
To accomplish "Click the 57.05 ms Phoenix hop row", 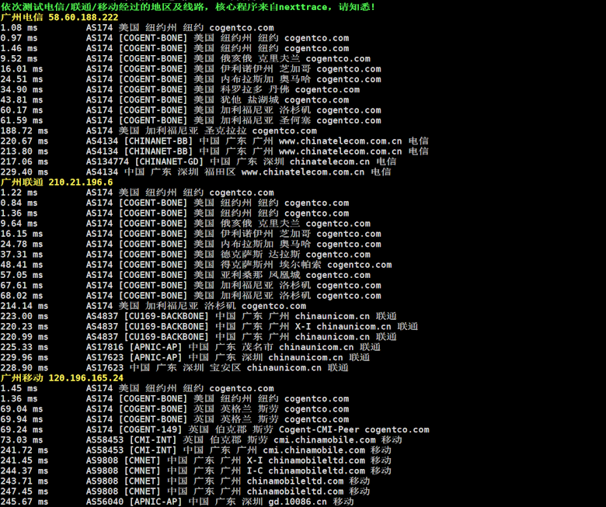I will (185, 275).
